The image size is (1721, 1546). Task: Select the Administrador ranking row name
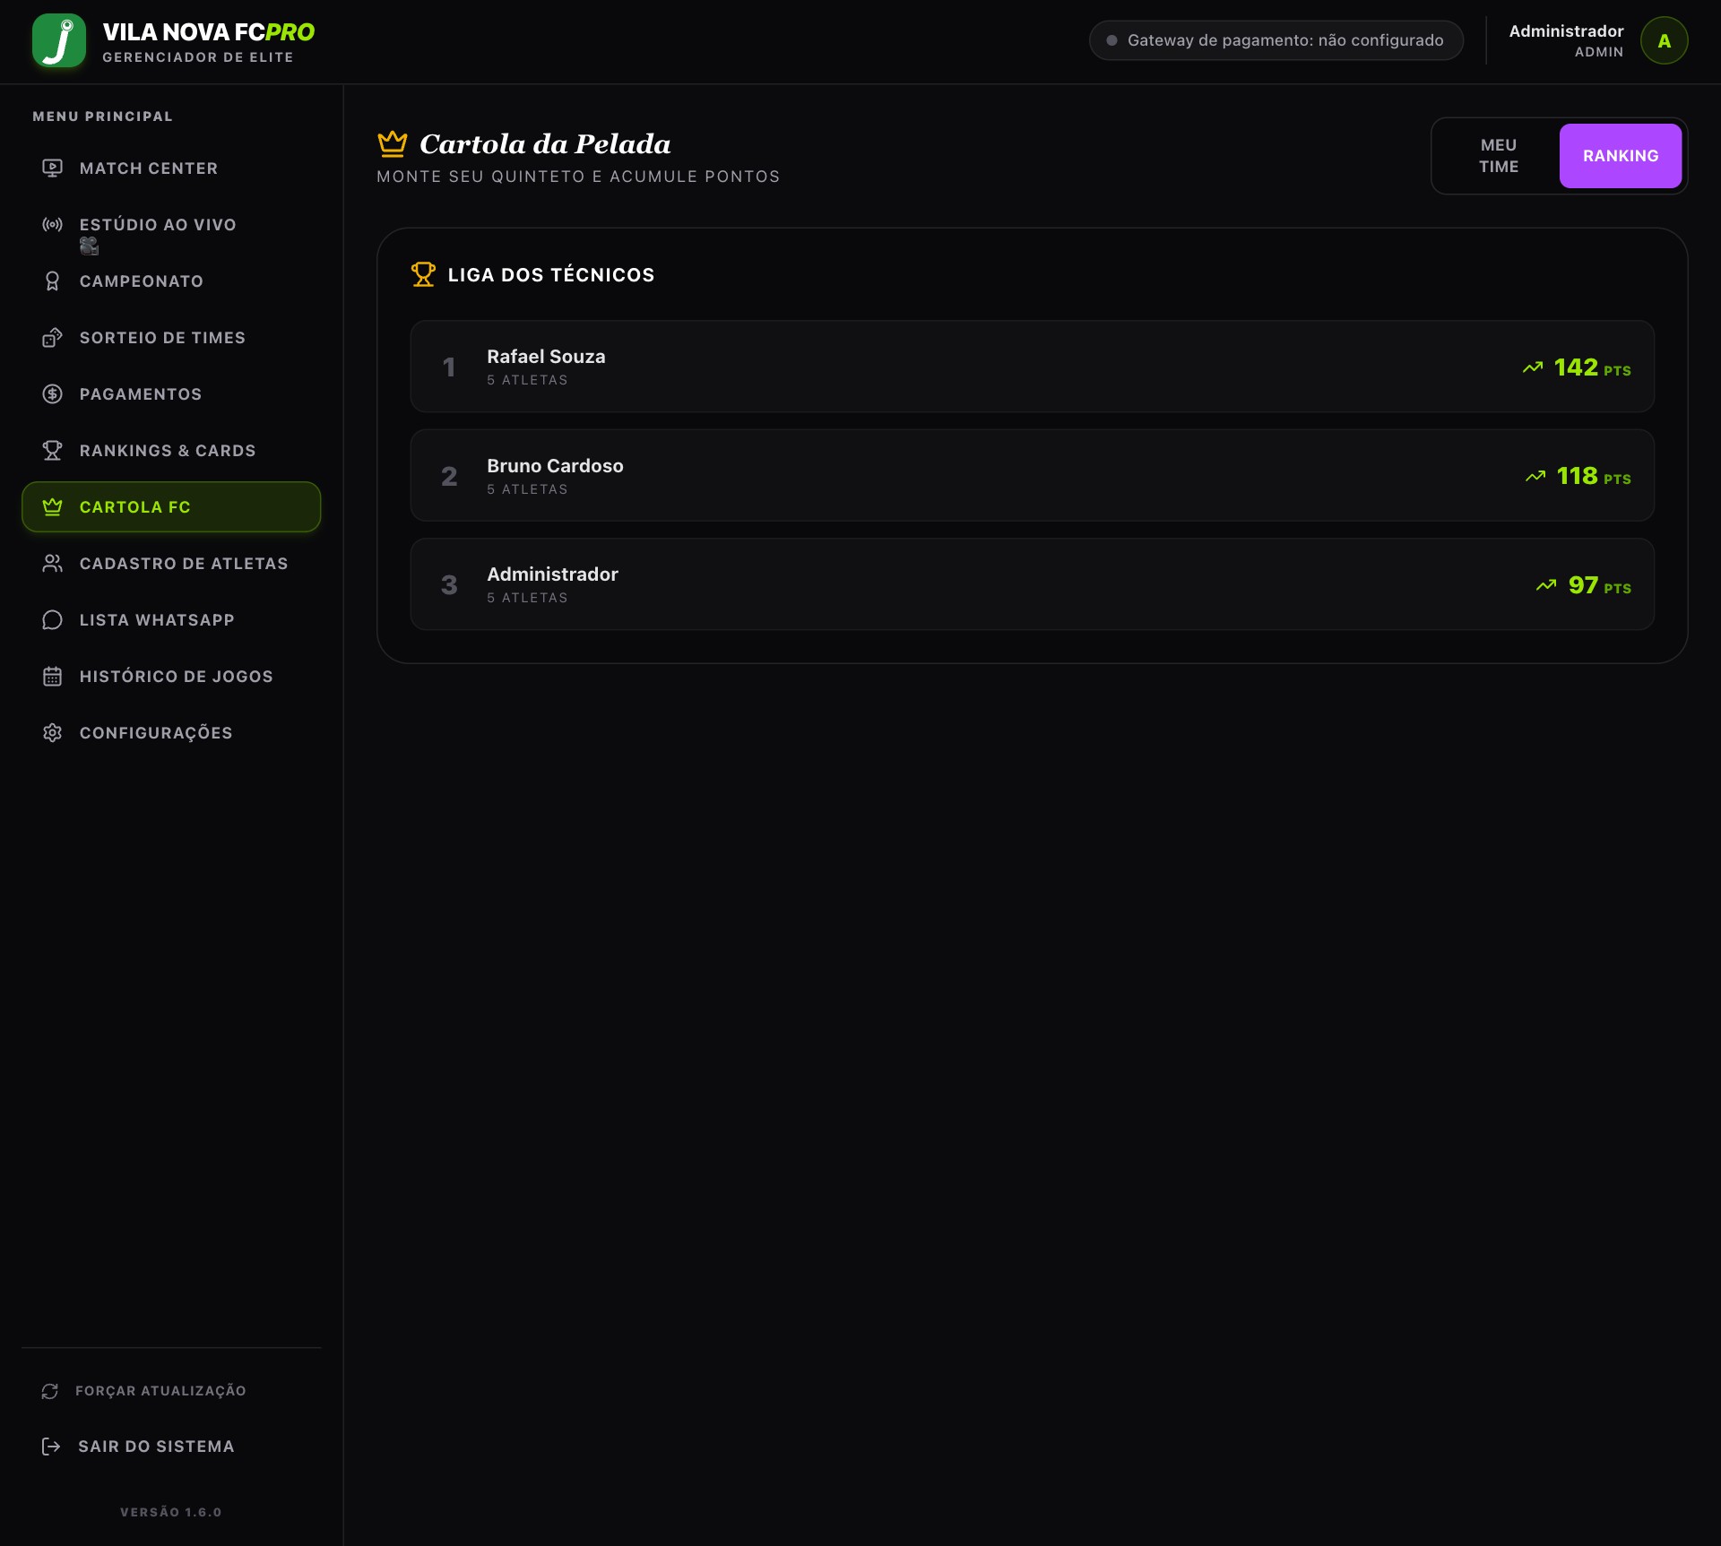coord(552,574)
